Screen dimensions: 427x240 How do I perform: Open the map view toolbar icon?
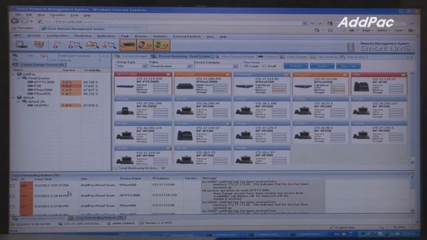point(39,45)
